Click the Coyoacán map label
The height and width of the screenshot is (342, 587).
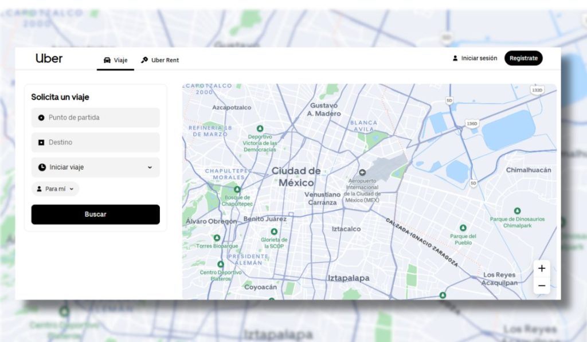click(x=261, y=287)
